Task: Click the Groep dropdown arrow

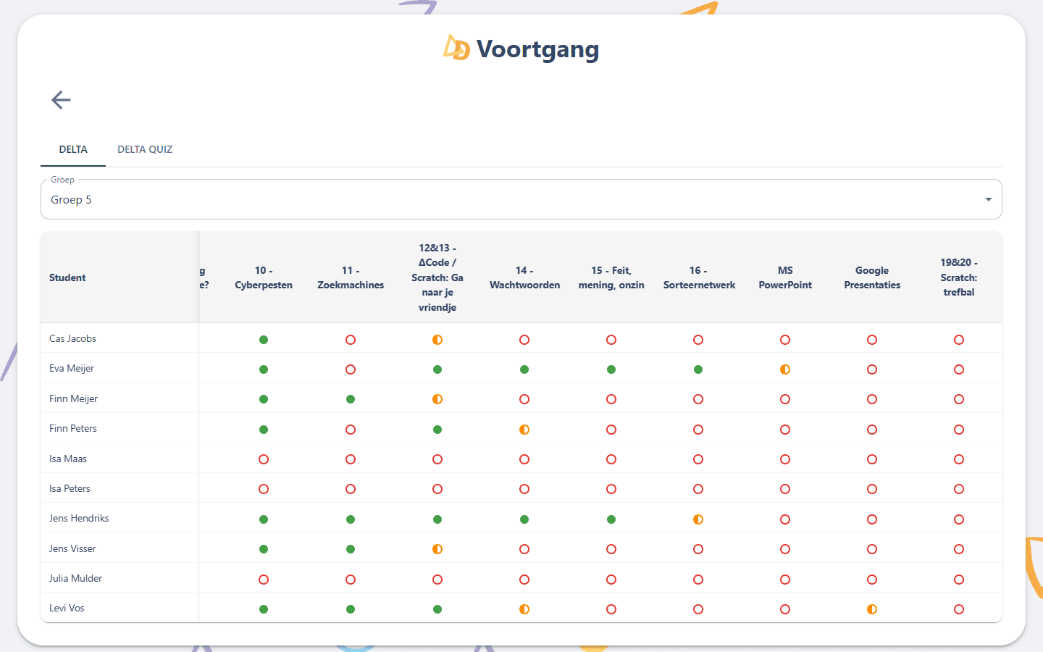Action: click(988, 199)
